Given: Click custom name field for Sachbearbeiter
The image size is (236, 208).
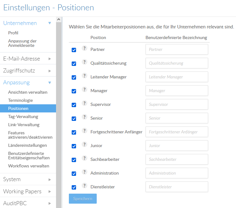Looking at the screenshot, I should [177, 159].
